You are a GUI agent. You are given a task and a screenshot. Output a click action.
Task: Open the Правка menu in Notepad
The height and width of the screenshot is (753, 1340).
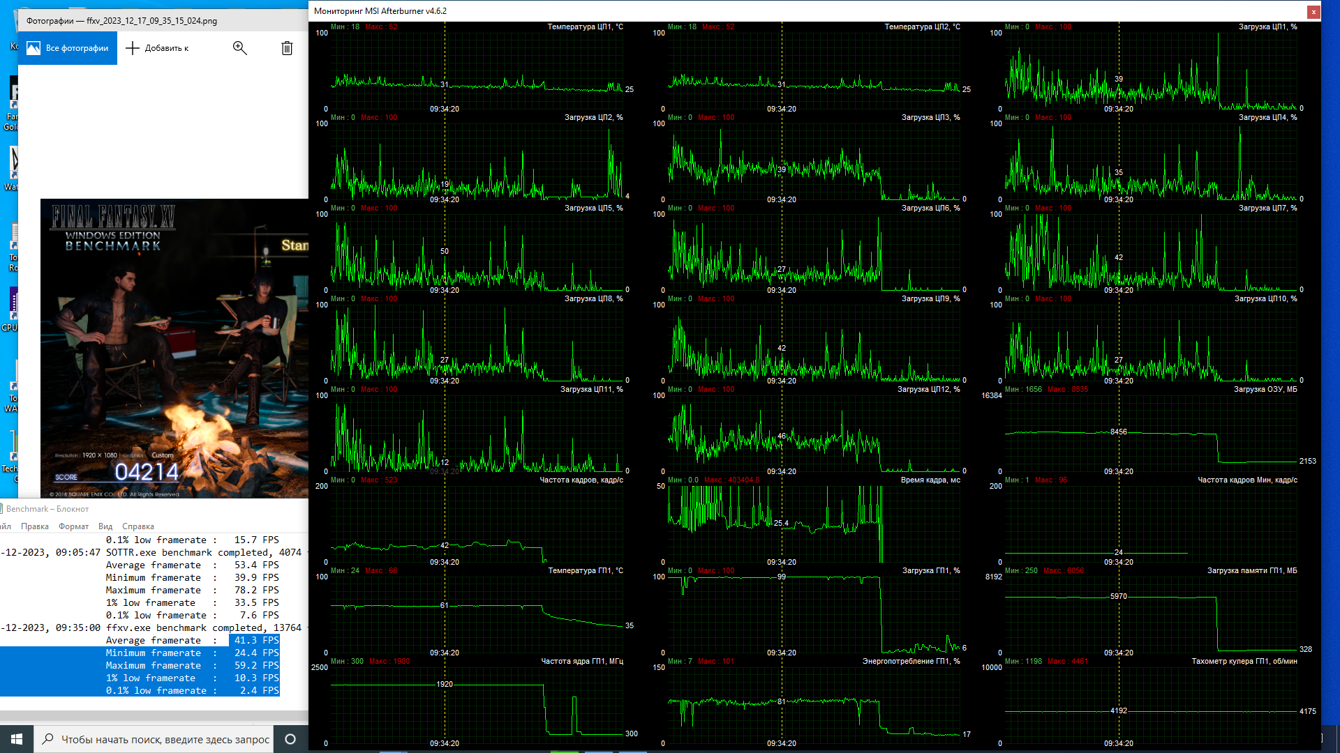coord(35,526)
